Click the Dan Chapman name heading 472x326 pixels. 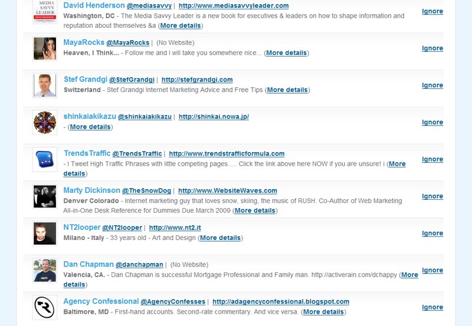click(88, 264)
